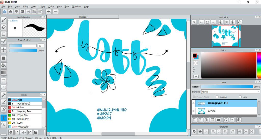Select the Select Pen tool
The image size is (261, 139).
tap(4, 102)
